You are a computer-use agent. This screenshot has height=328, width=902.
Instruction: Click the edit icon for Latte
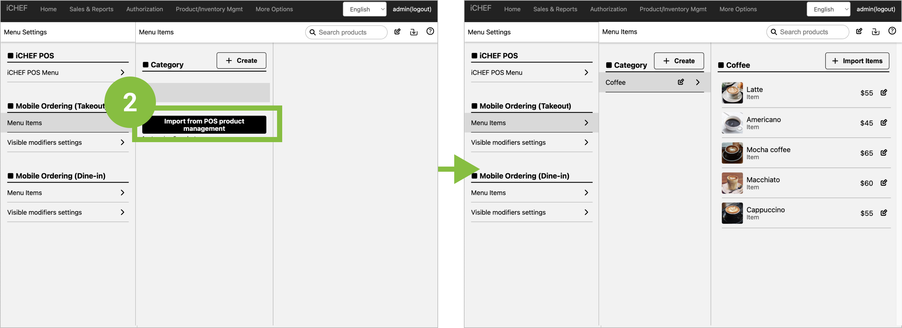click(x=883, y=93)
